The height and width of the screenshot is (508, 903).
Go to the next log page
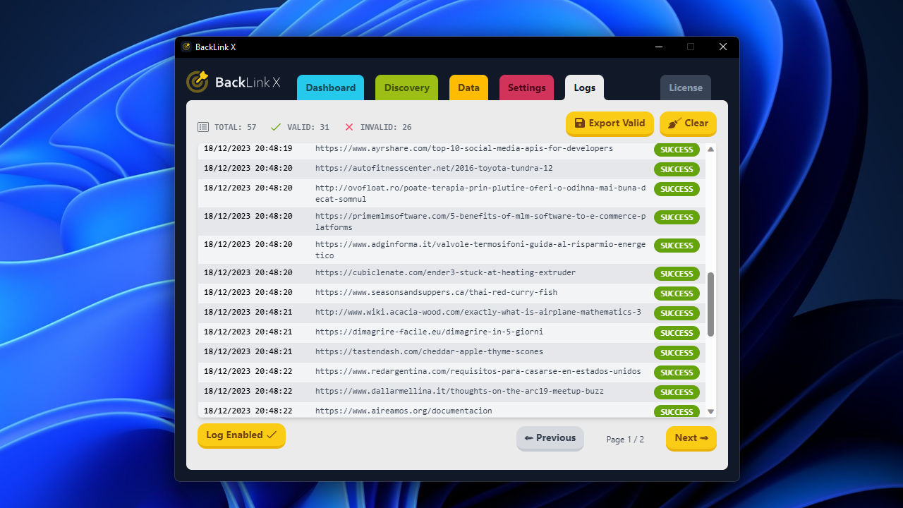(x=691, y=438)
